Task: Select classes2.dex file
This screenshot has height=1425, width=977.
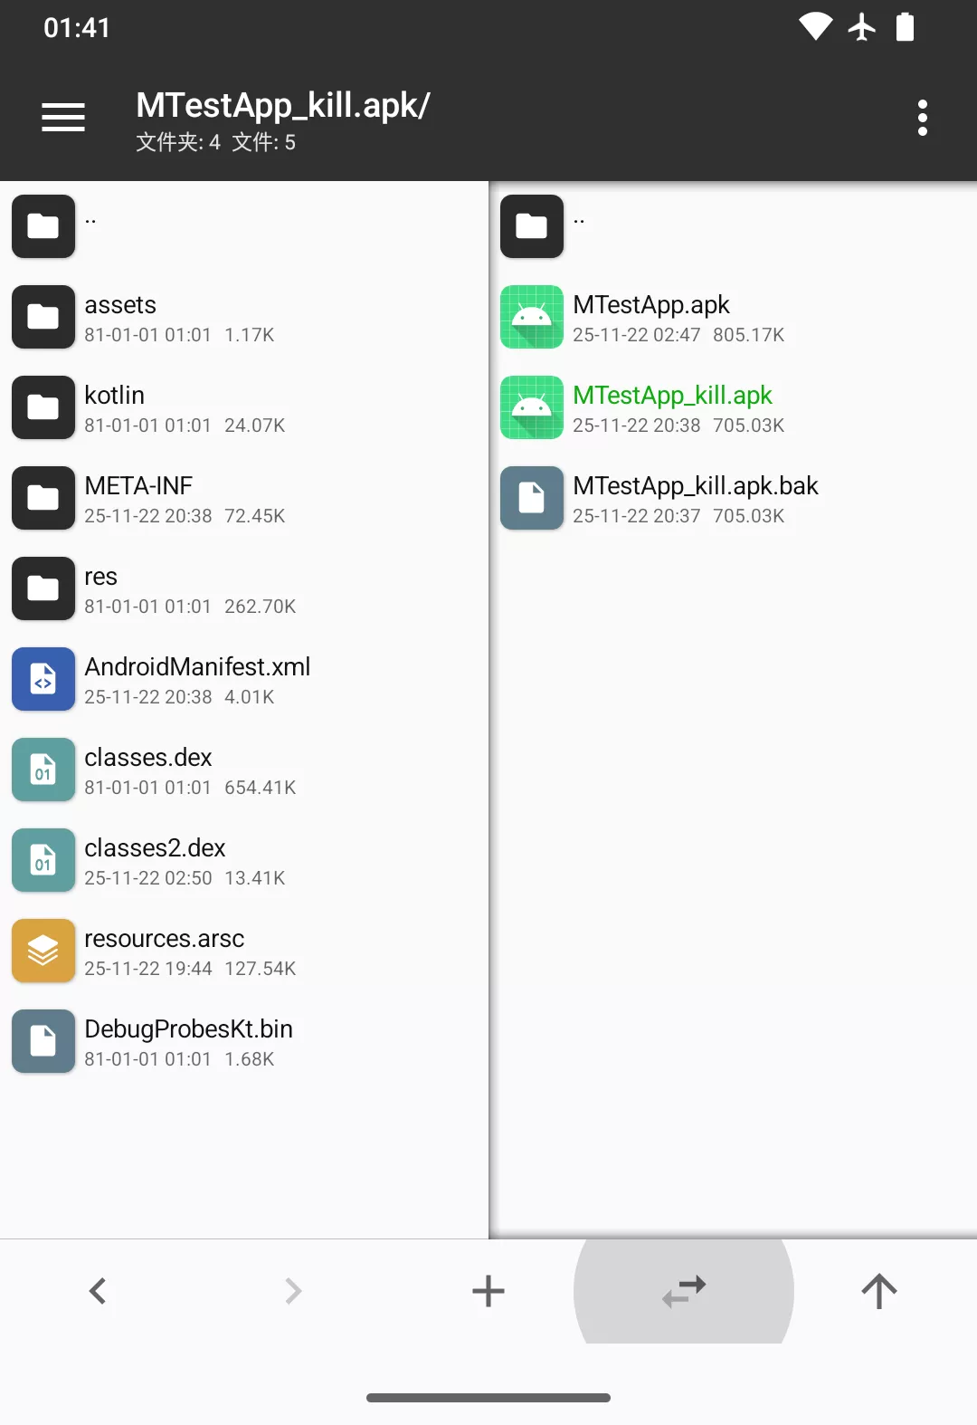Action: [x=244, y=860]
